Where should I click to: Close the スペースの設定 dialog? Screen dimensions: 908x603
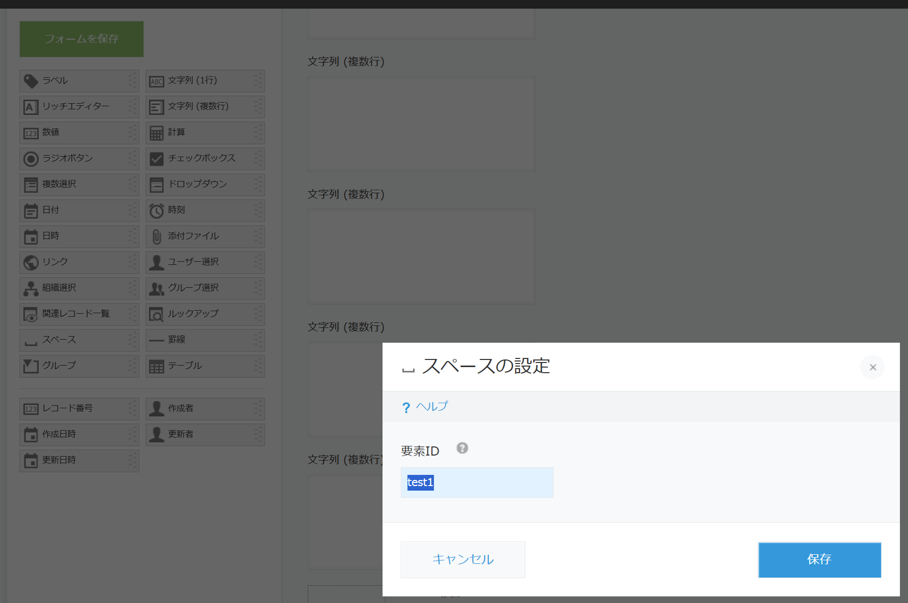(x=872, y=367)
